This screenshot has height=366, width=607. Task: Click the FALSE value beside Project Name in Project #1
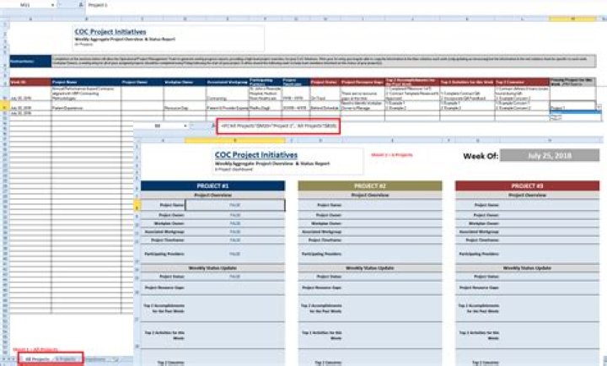235,205
